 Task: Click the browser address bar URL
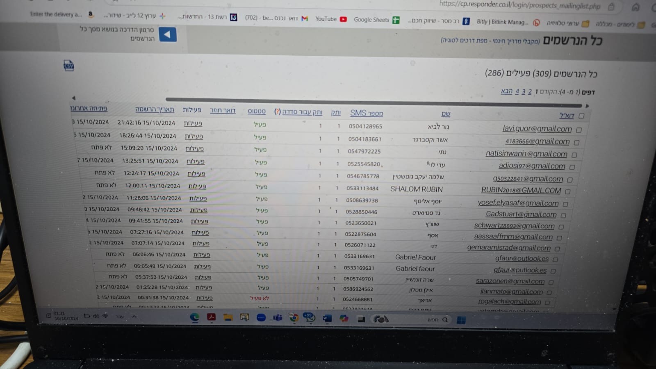point(519,6)
